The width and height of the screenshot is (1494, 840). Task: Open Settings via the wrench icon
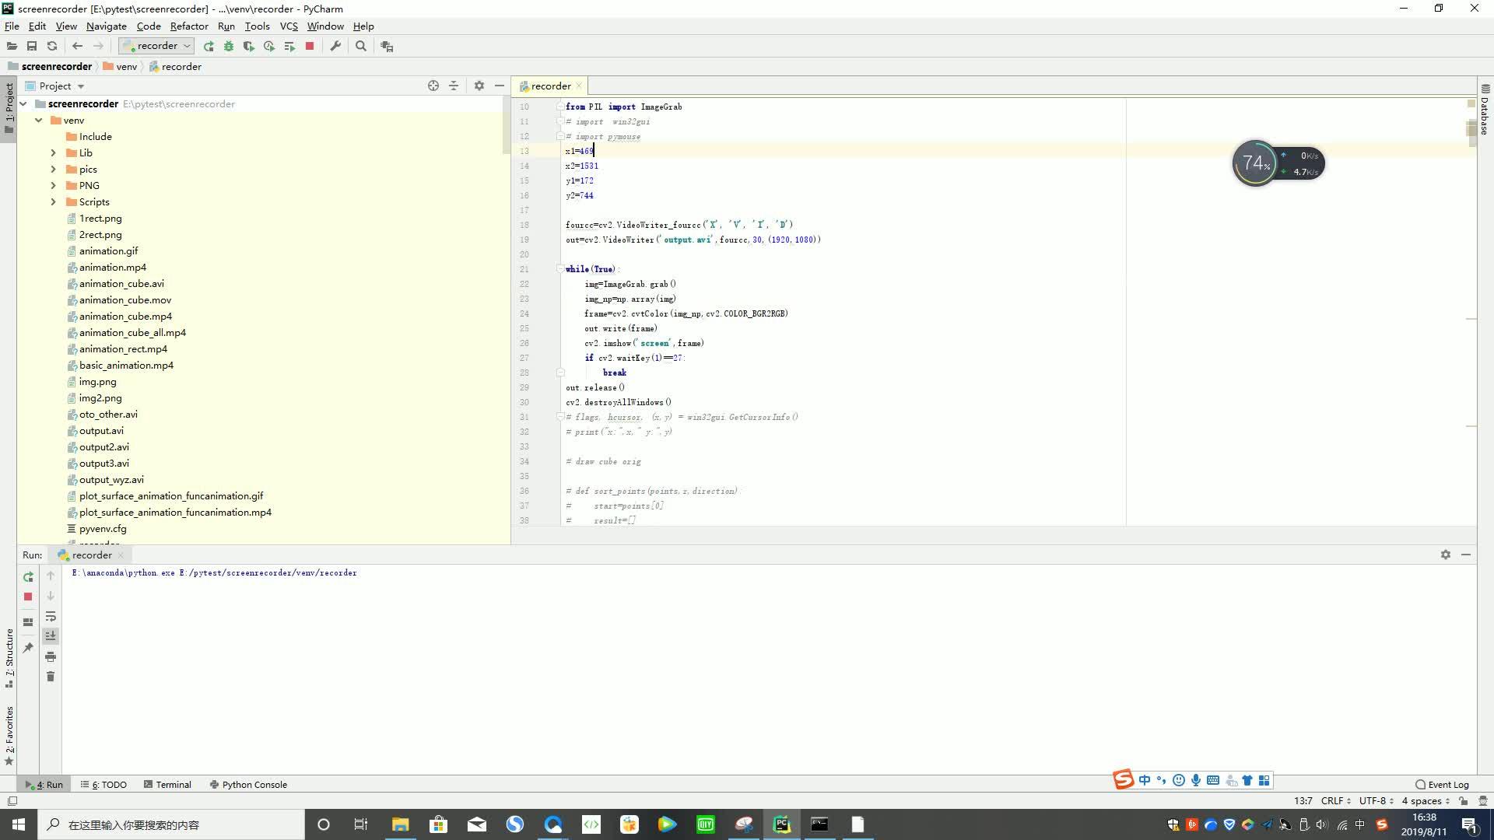click(335, 46)
